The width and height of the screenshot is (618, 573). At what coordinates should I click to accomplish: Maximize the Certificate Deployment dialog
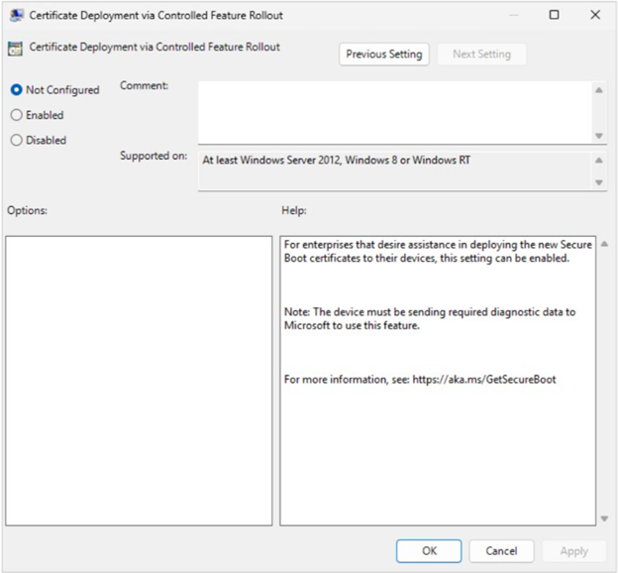554,15
